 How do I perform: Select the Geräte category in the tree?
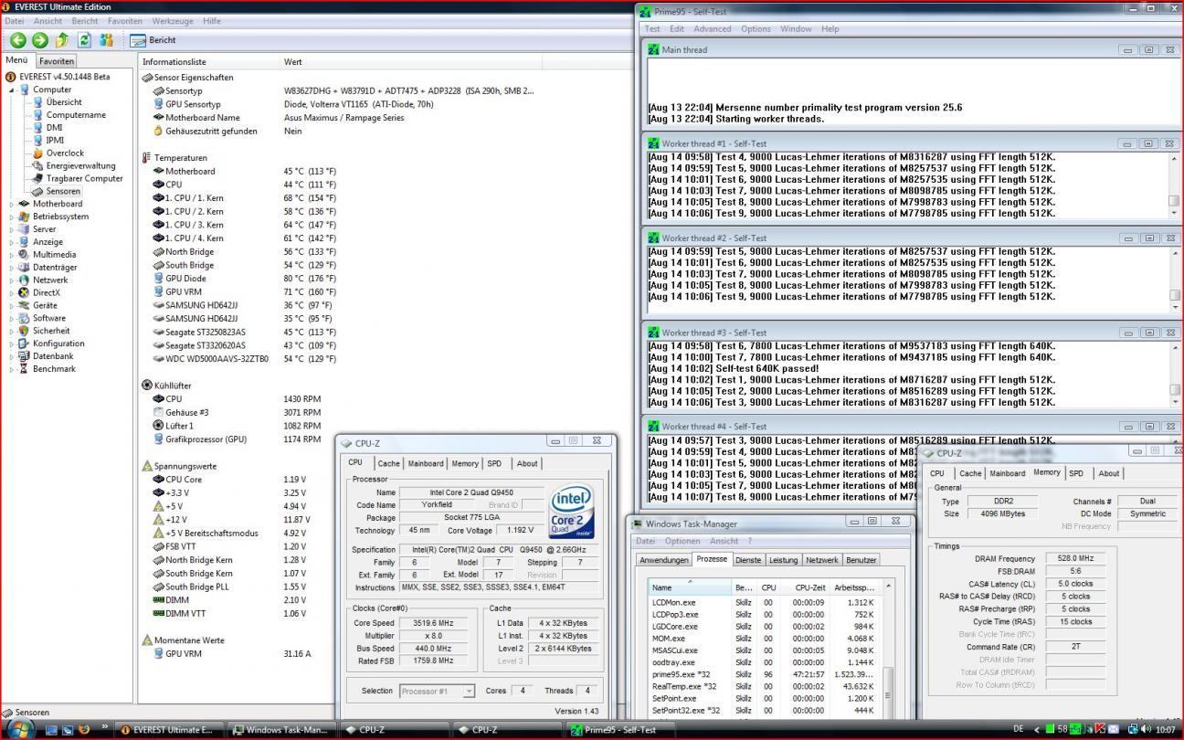tap(45, 306)
